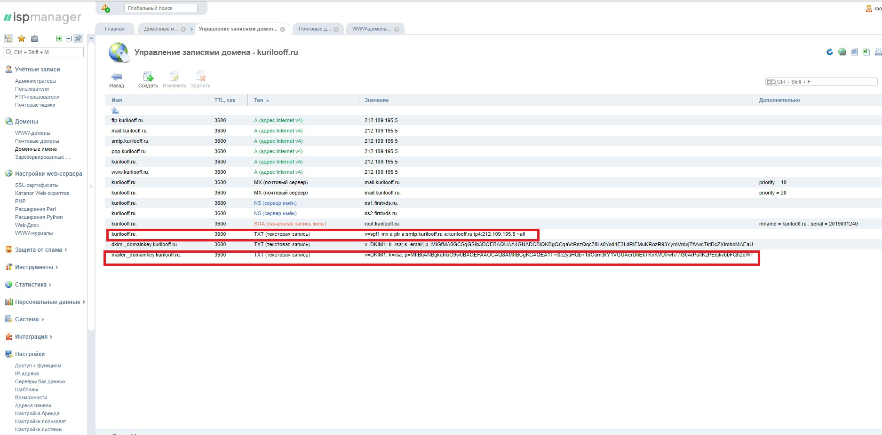Viewport: 882px width, 435px height.
Task: Select the MX record with priority = 20
Action: [493, 193]
